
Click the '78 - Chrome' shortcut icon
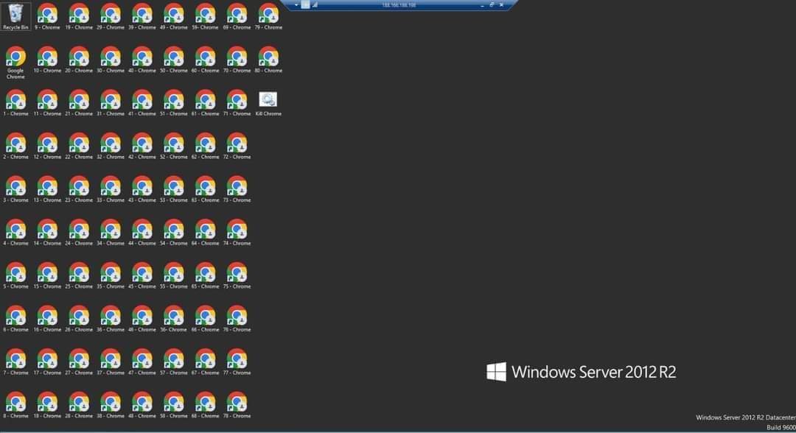[237, 402]
